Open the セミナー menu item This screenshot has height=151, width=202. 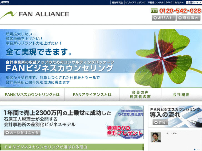[179, 2]
